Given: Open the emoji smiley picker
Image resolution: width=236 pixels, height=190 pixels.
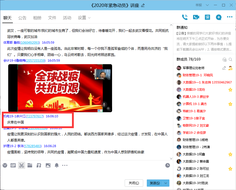Looking at the screenshot, I should (5, 165).
